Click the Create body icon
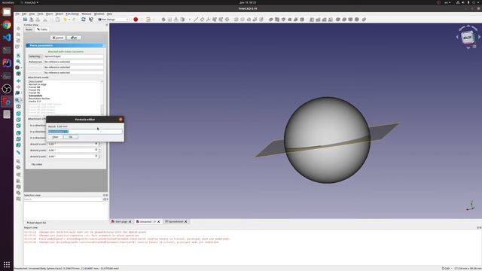This screenshot has height=271, width=482. pyautogui.click(x=163, y=20)
